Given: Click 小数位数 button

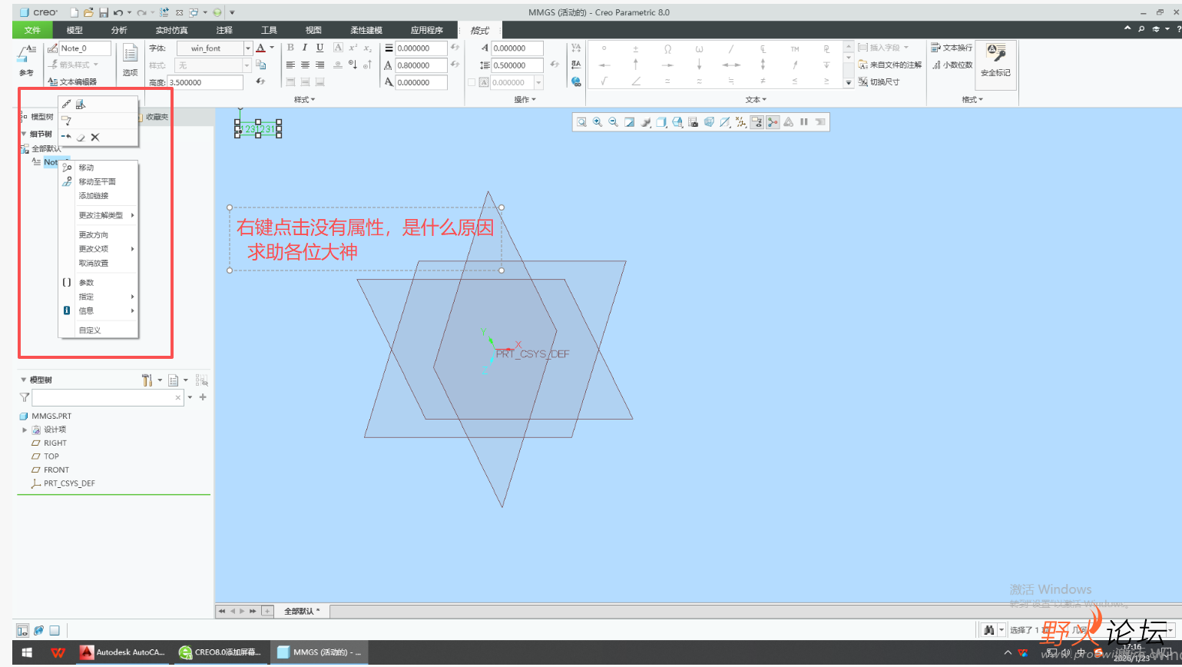Looking at the screenshot, I should pos(952,65).
